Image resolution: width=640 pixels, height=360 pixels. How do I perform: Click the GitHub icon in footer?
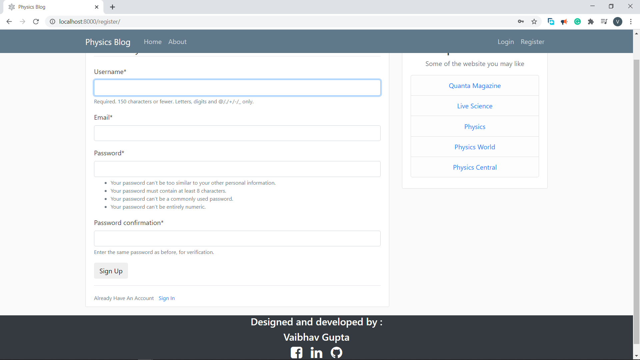click(336, 352)
